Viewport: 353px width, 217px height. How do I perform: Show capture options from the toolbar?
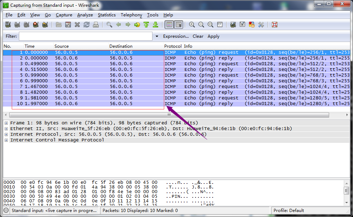[17, 25]
